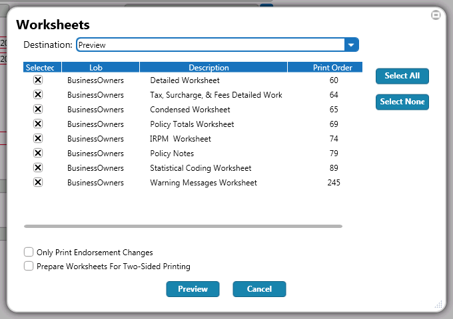Click the horizontal scrollbar below the worksheet list

click(x=183, y=226)
